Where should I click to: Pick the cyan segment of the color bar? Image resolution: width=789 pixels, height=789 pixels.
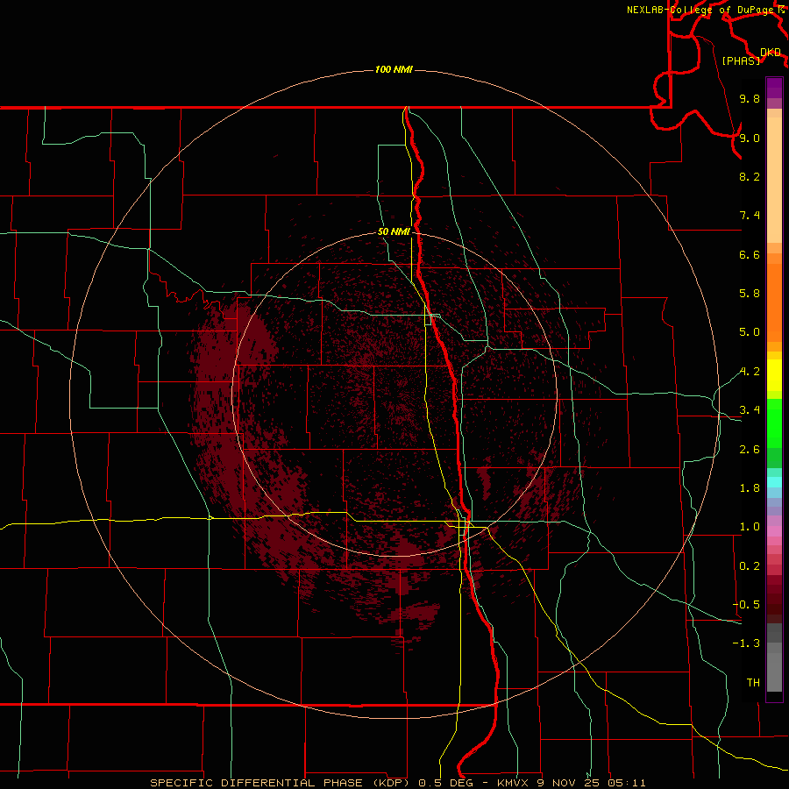coord(774,482)
